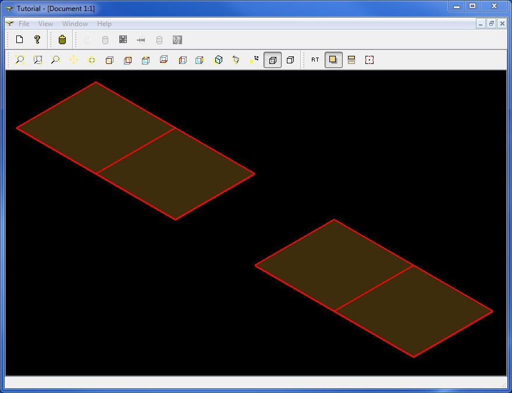Toggle the pressed yellow shaded square button
The width and height of the screenshot is (512, 393).
333,60
